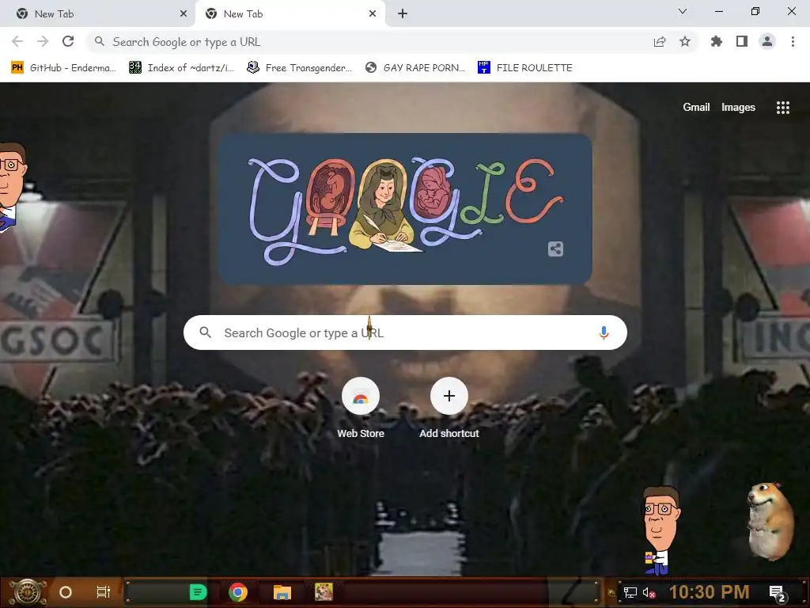The width and height of the screenshot is (810, 608).
Task: Click the muted volume tray icon
Action: click(x=649, y=592)
